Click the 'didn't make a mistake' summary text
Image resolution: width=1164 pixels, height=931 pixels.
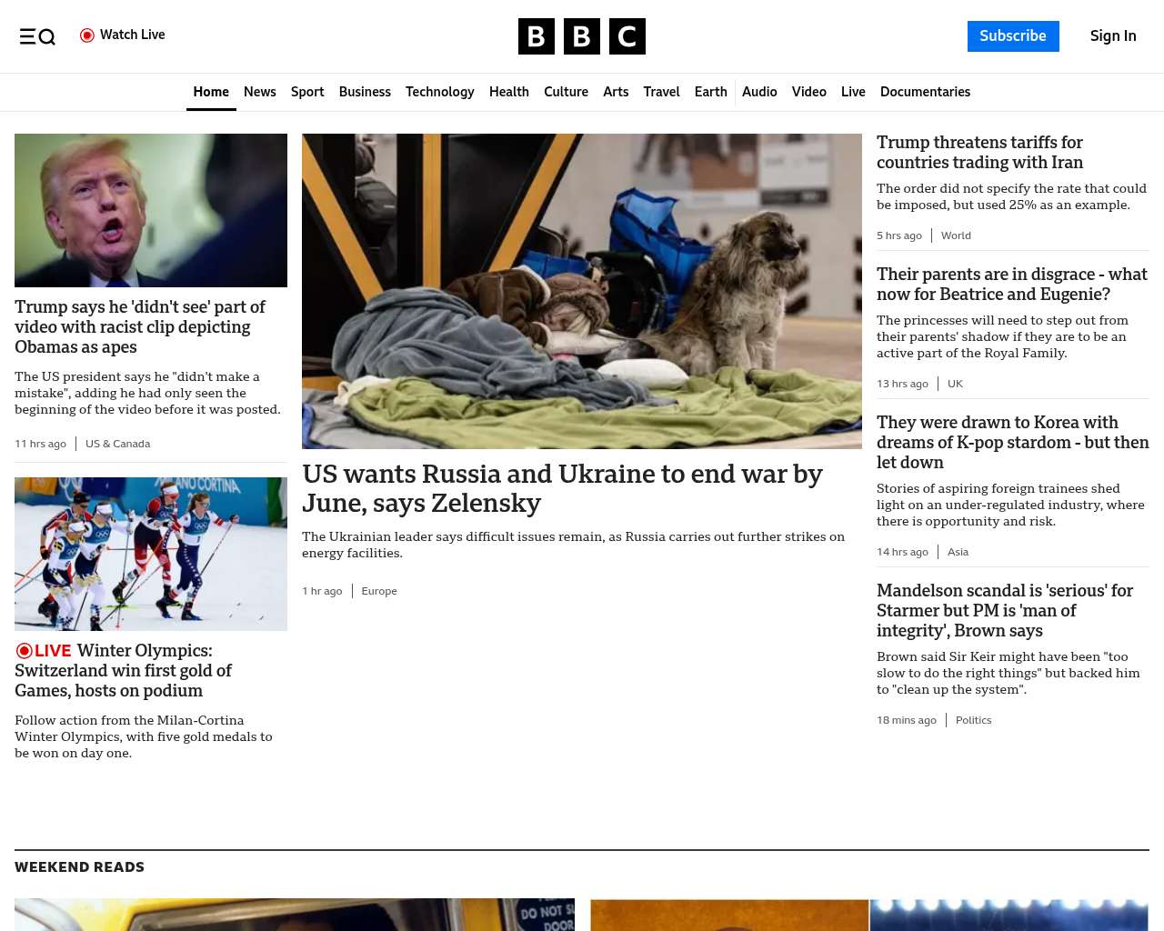[147, 393]
